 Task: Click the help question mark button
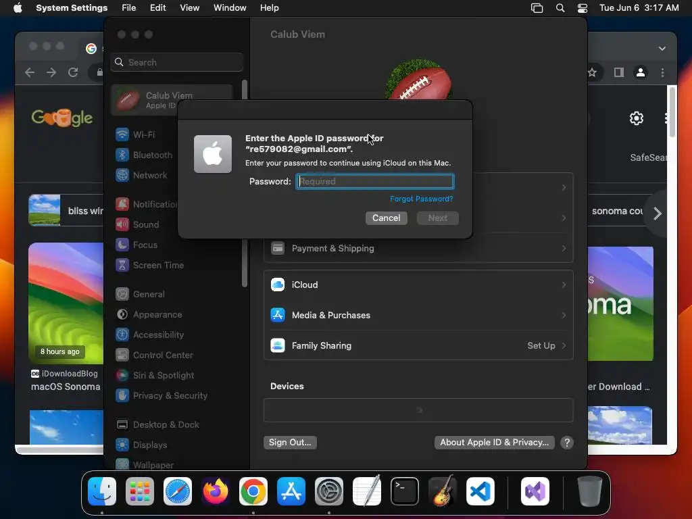point(567,442)
